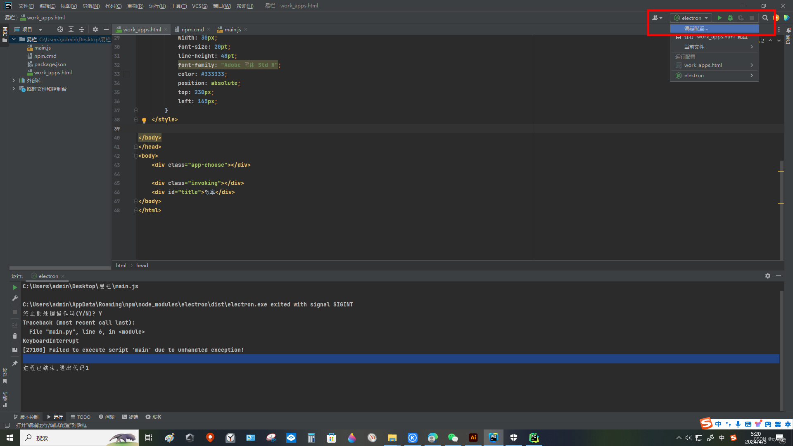This screenshot has width=793, height=446.
Task: Toggle scroll-to-end in the console gutter
Action: [x=14, y=325]
